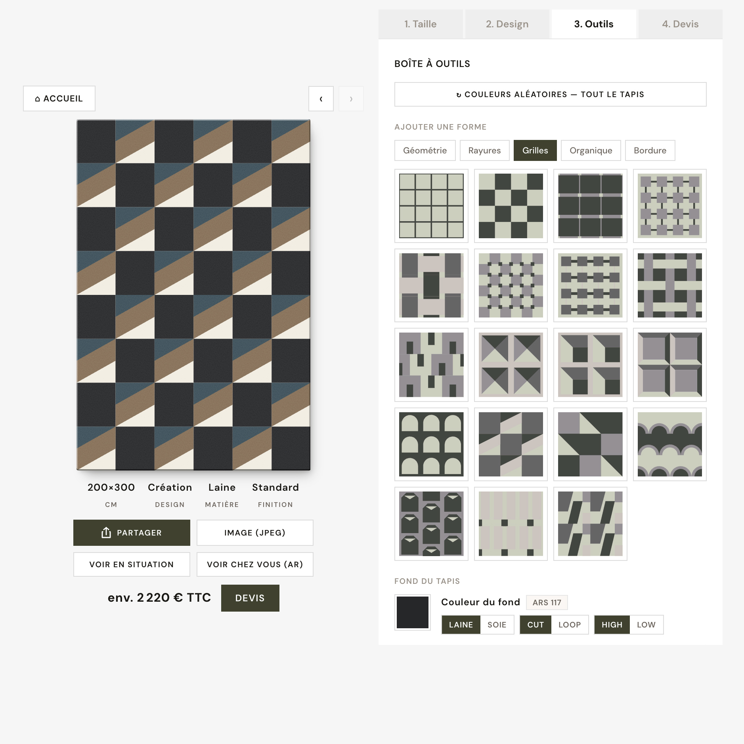Show Bordure shape category
744x744 pixels.
pyautogui.click(x=650, y=151)
